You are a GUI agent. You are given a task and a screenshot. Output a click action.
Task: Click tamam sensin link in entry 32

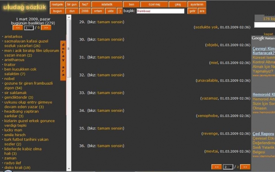pos(110,75)
